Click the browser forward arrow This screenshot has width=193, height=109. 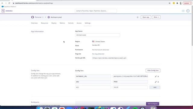pos(6,3)
